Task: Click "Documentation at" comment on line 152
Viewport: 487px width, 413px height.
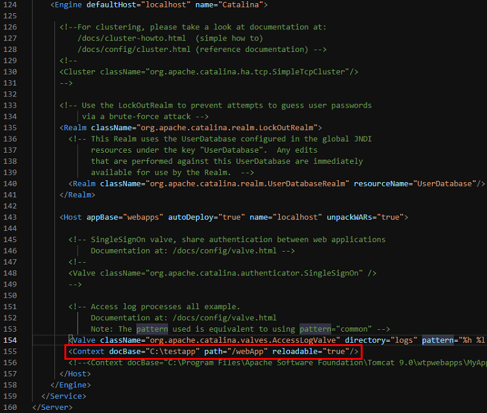Action: tap(184, 318)
